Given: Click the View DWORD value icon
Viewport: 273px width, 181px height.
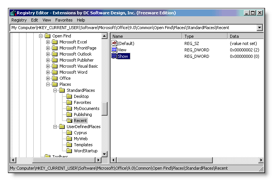Looking at the screenshot, I should click(x=114, y=50).
